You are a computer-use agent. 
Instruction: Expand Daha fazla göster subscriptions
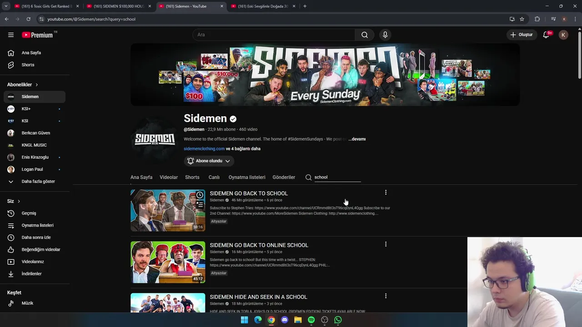tap(35, 182)
